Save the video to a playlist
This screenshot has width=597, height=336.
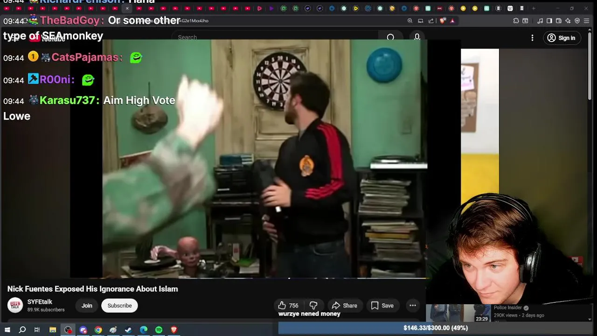(x=382, y=306)
